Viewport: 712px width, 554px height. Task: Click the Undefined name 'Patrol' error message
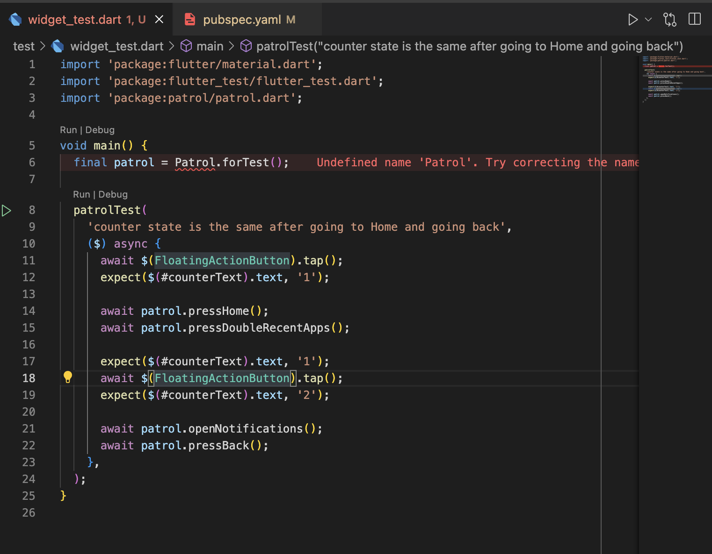tap(478, 163)
